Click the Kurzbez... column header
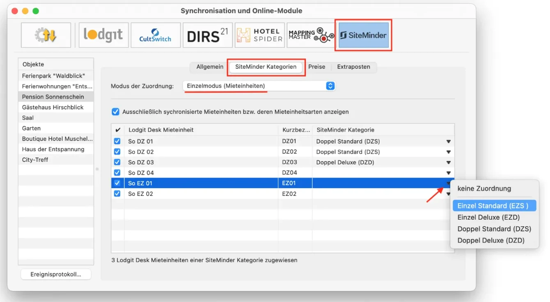 (x=295, y=130)
